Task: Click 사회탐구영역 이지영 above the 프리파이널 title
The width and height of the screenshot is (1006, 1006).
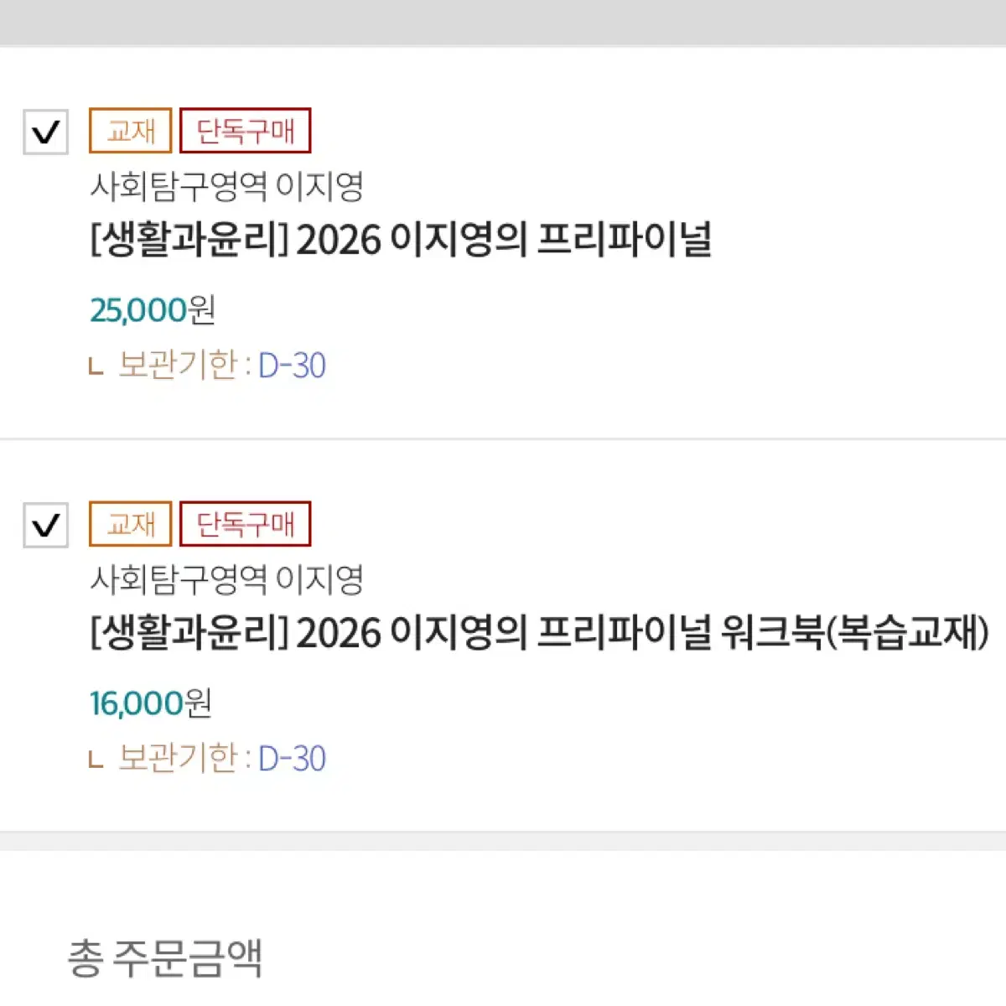Action: pos(226,186)
